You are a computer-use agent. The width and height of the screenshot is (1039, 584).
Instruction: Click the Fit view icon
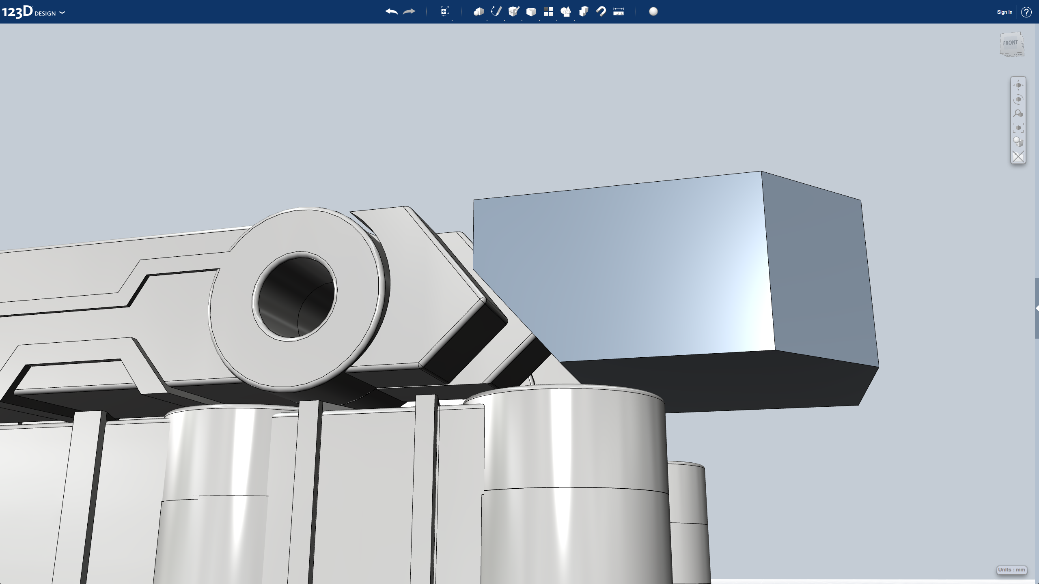1018,128
